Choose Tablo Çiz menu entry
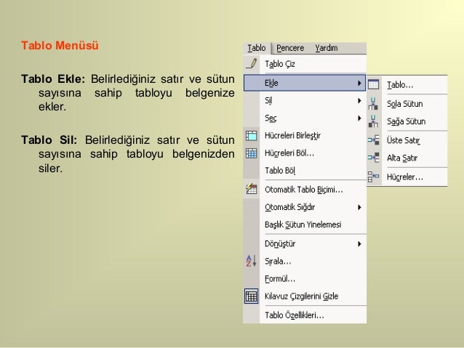 click(x=280, y=64)
